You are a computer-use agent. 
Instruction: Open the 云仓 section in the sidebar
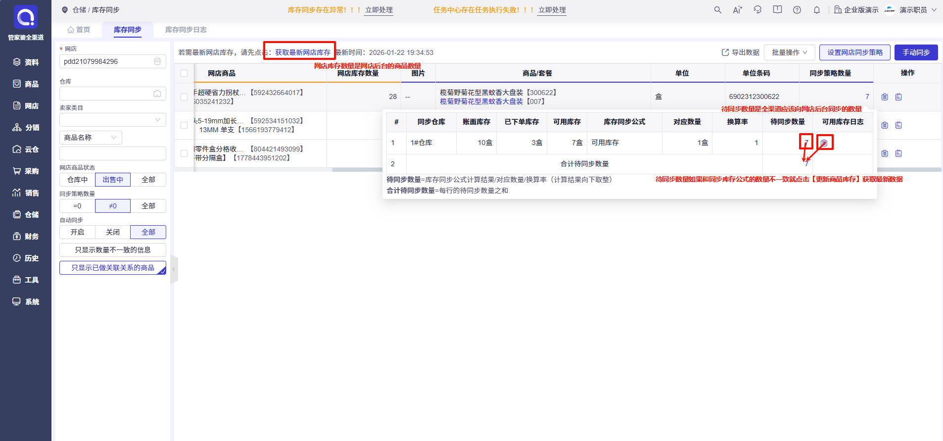click(x=26, y=149)
